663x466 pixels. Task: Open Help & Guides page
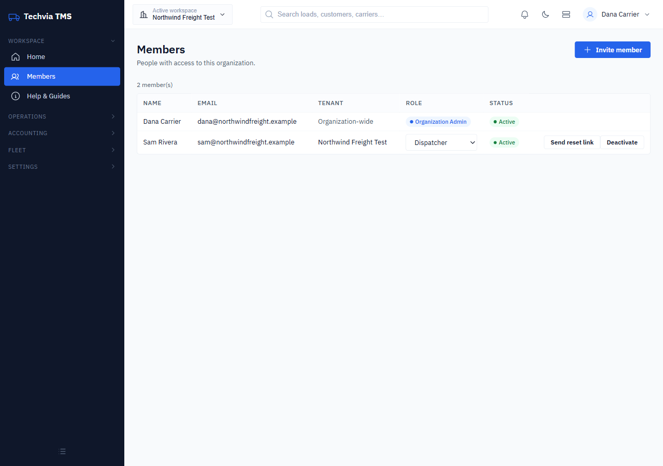click(x=62, y=96)
